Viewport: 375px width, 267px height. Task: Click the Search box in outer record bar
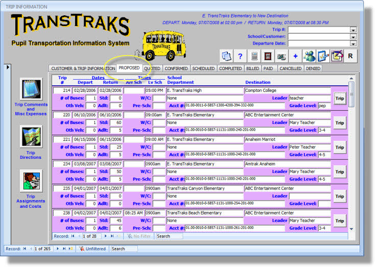124,249
